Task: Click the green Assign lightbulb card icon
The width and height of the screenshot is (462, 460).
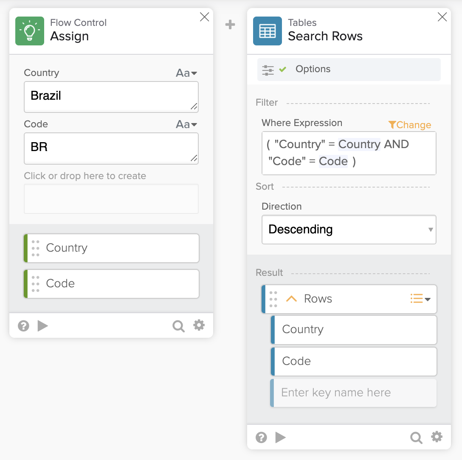Action: [x=30, y=31]
